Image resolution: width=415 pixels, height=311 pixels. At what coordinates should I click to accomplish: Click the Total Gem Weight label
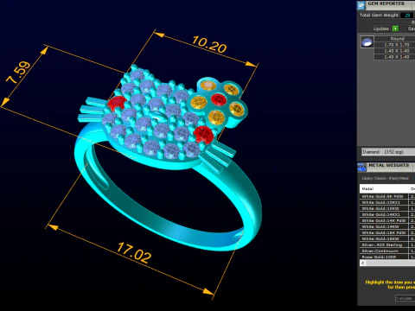click(379, 16)
